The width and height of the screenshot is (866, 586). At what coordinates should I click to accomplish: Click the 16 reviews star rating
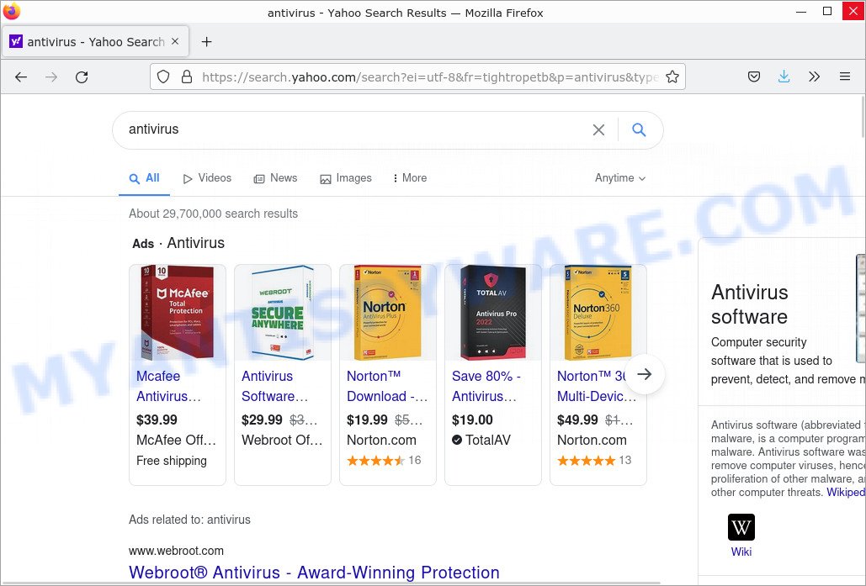click(x=384, y=460)
